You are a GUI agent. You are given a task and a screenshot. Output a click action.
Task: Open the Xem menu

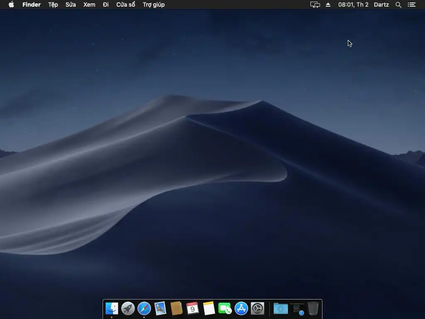tap(89, 5)
